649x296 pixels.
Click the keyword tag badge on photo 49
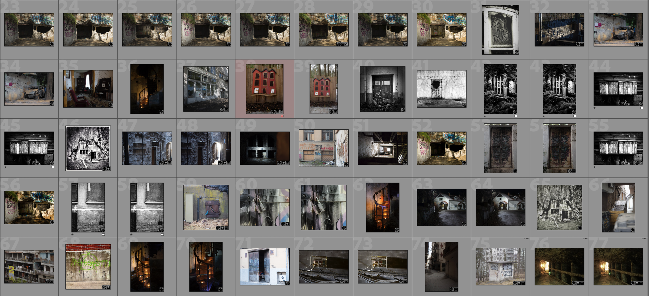[x=279, y=163]
